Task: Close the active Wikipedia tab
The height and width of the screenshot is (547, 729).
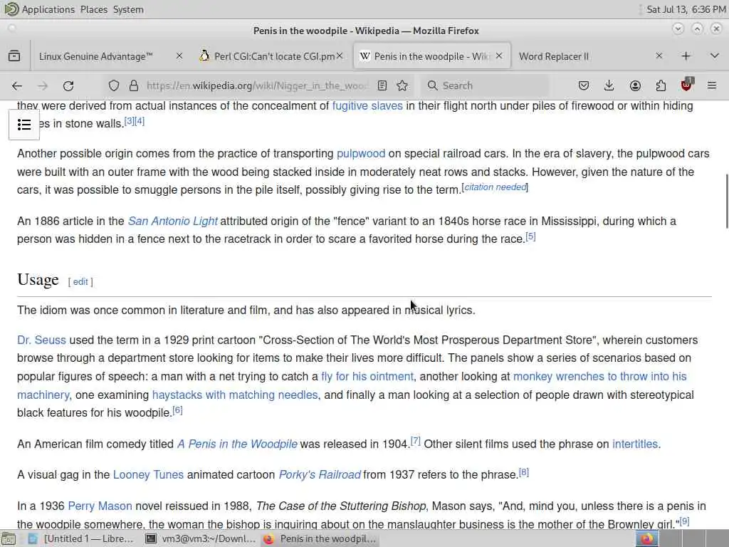Action: (x=499, y=56)
